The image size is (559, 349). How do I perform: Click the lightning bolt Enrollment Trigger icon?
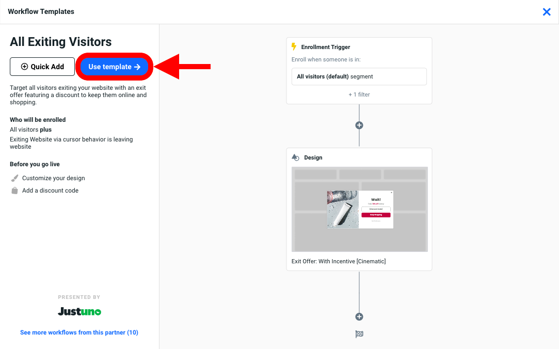[x=294, y=46]
